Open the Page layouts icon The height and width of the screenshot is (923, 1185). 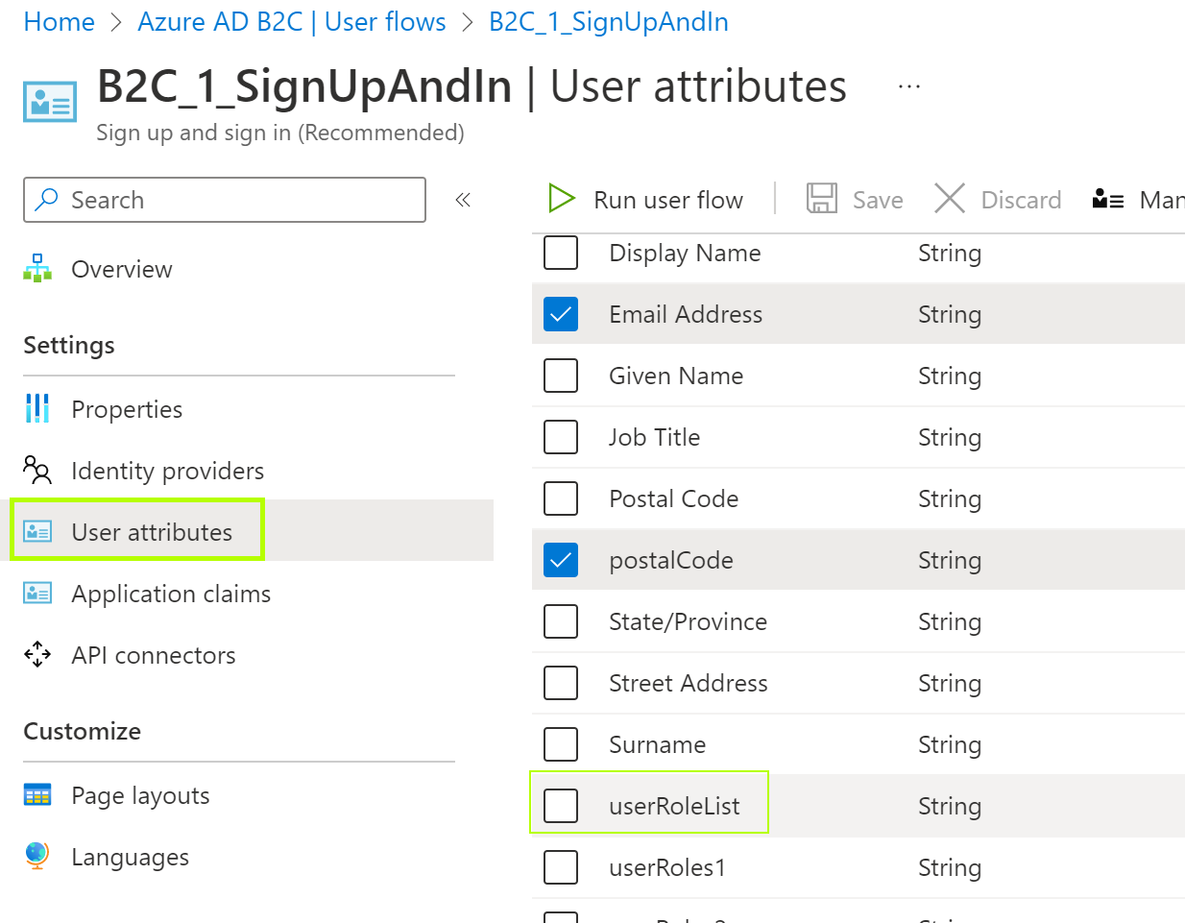pos(37,795)
